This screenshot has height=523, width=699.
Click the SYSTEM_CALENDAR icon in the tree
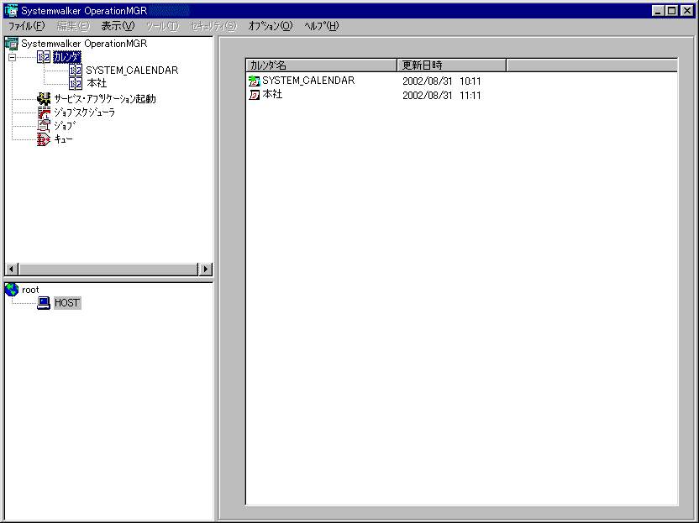[76, 71]
